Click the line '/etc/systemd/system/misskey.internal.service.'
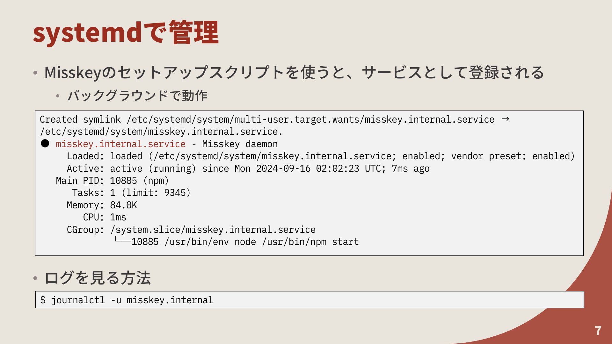This screenshot has width=612, height=344. [x=161, y=132]
